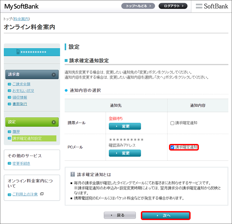Open the 領収情報 link
The width and height of the screenshot is (232, 224).
[20, 97]
